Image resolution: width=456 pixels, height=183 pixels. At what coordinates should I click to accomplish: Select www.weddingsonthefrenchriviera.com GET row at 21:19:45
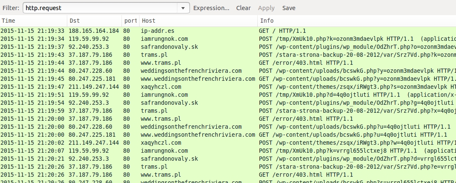[x=198, y=79]
